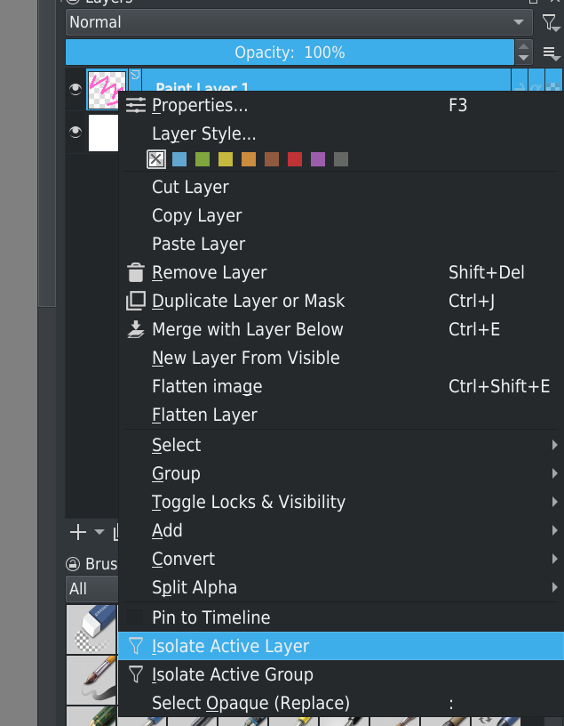Click the Merge with Layer Below icon

(x=135, y=329)
